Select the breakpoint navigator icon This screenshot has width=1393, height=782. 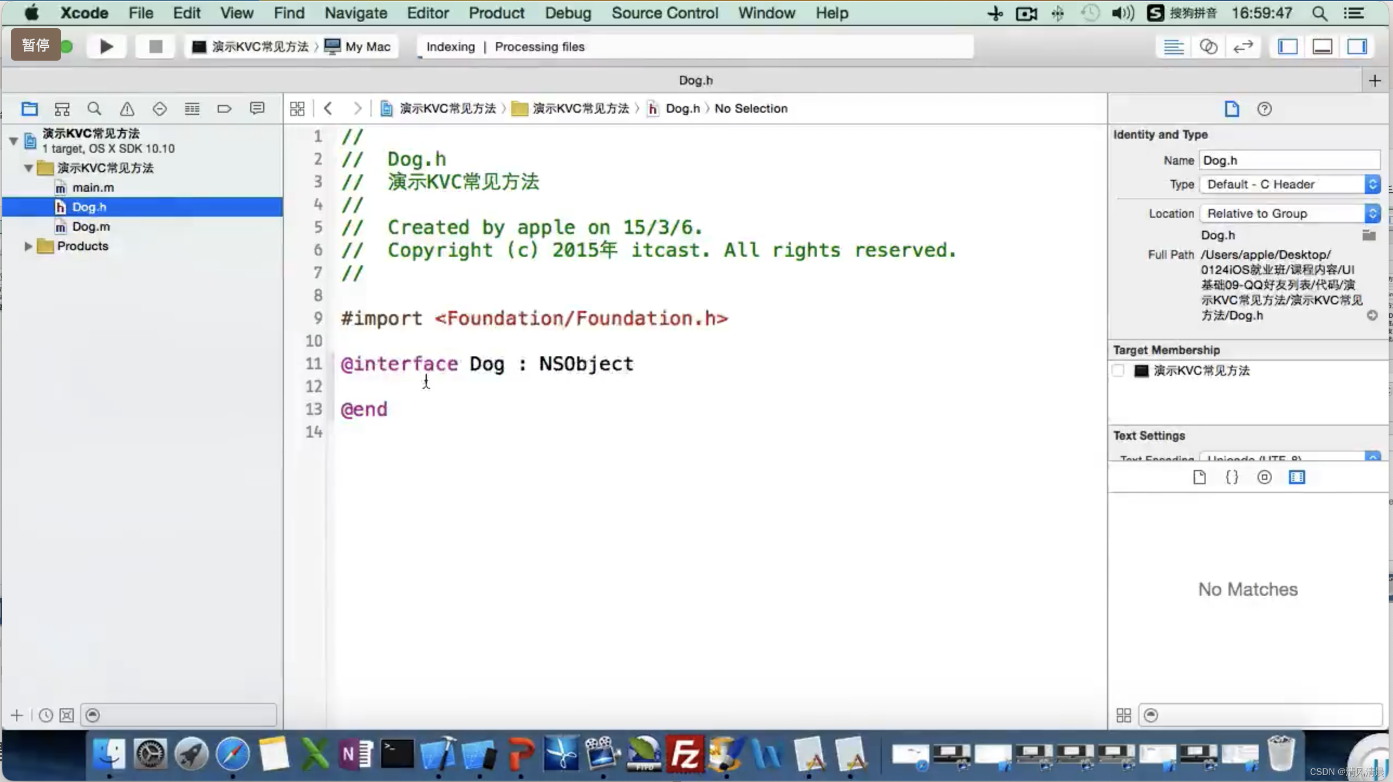click(223, 108)
